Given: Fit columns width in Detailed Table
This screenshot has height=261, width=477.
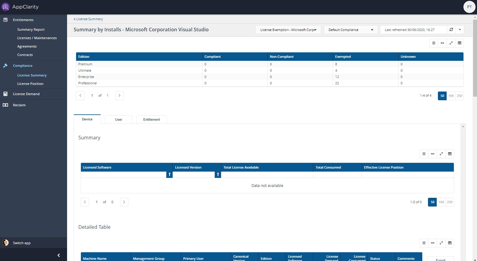Looking at the screenshot, I should pos(432,243).
